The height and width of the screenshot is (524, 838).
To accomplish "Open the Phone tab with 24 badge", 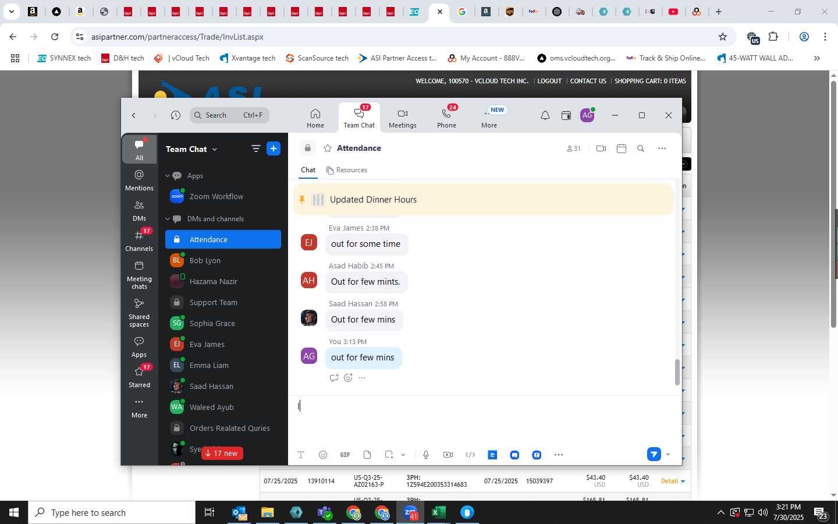I will coord(446,118).
